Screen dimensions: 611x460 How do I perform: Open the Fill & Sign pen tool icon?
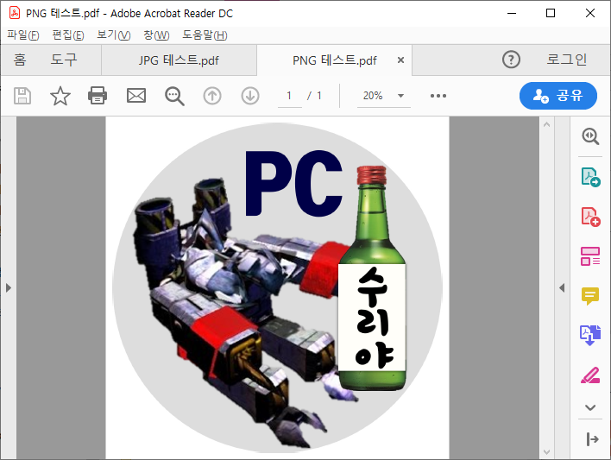coord(590,375)
